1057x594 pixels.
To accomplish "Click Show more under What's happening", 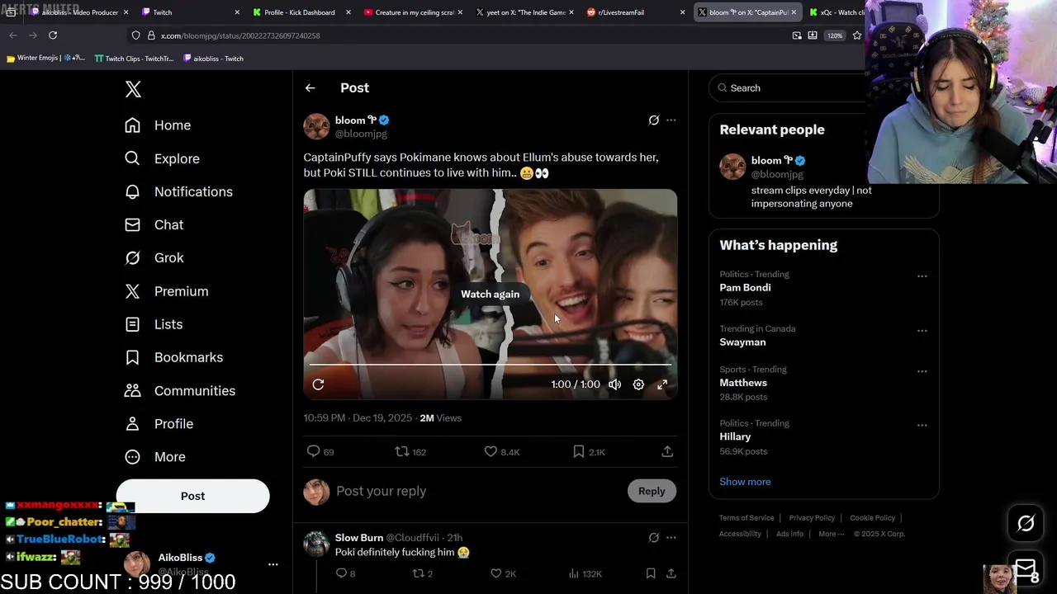I will (x=745, y=482).
